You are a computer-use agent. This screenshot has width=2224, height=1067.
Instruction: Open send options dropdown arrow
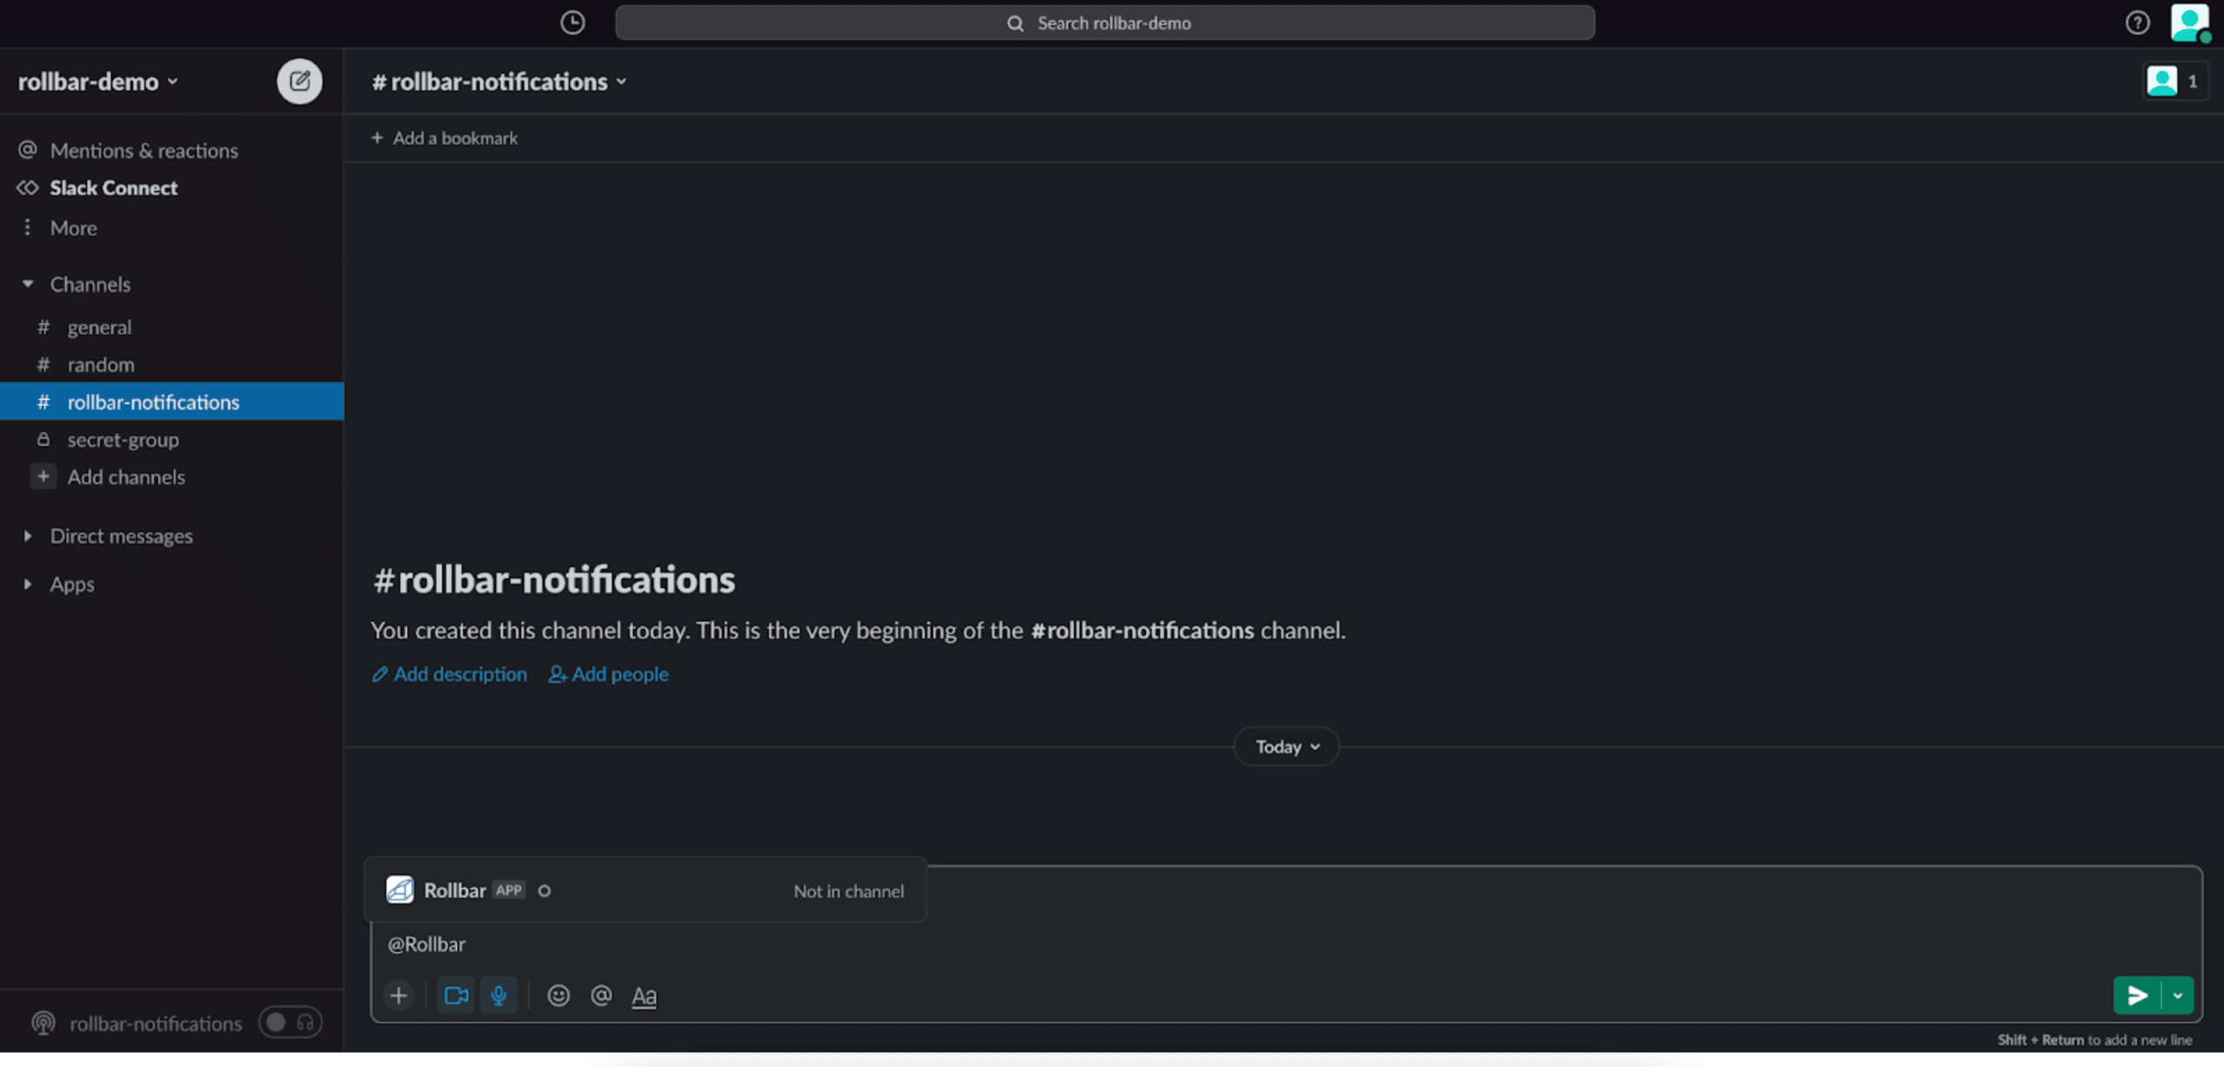coord(2178,996)
